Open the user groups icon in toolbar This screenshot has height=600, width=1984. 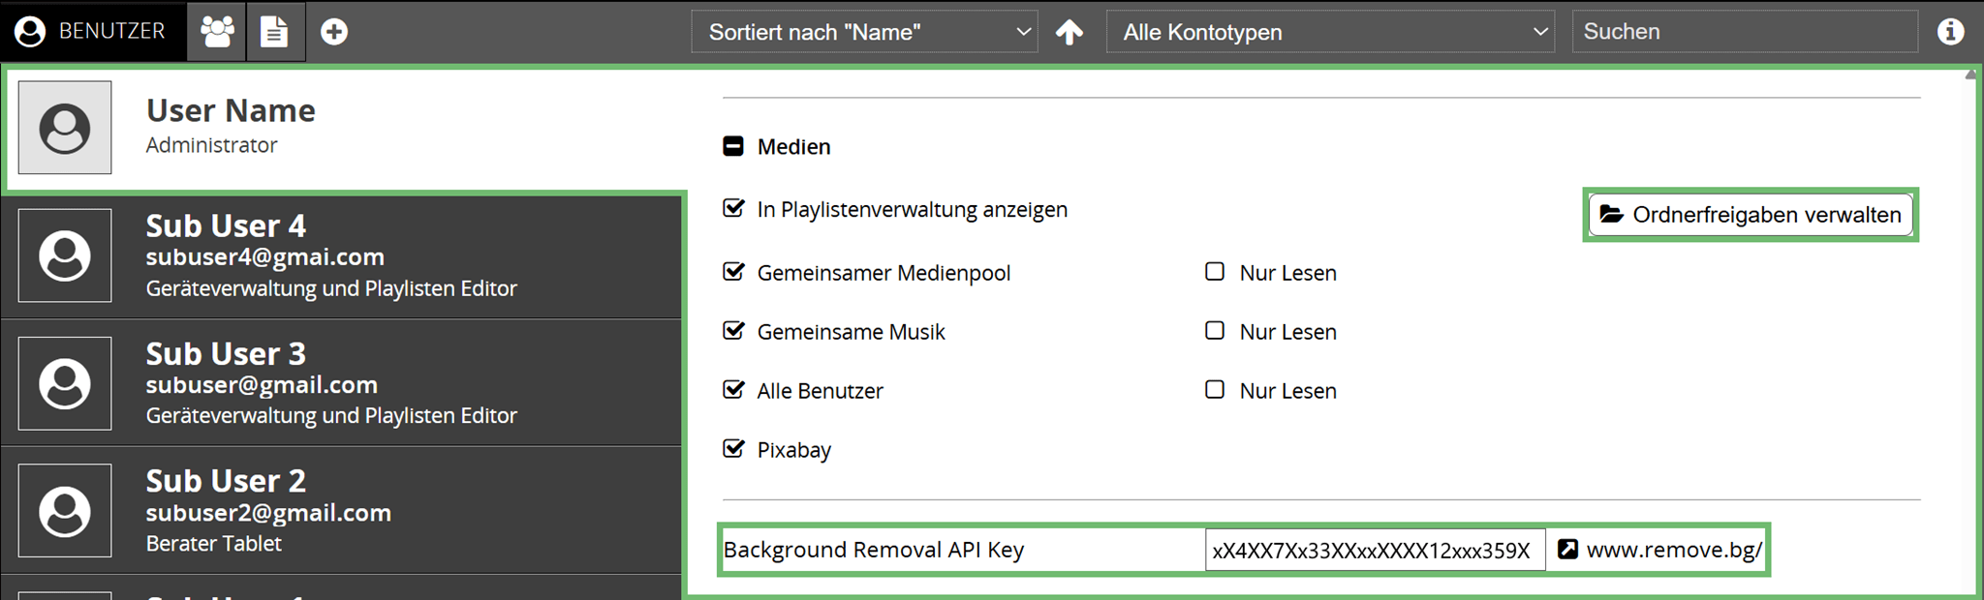point(217,32)
